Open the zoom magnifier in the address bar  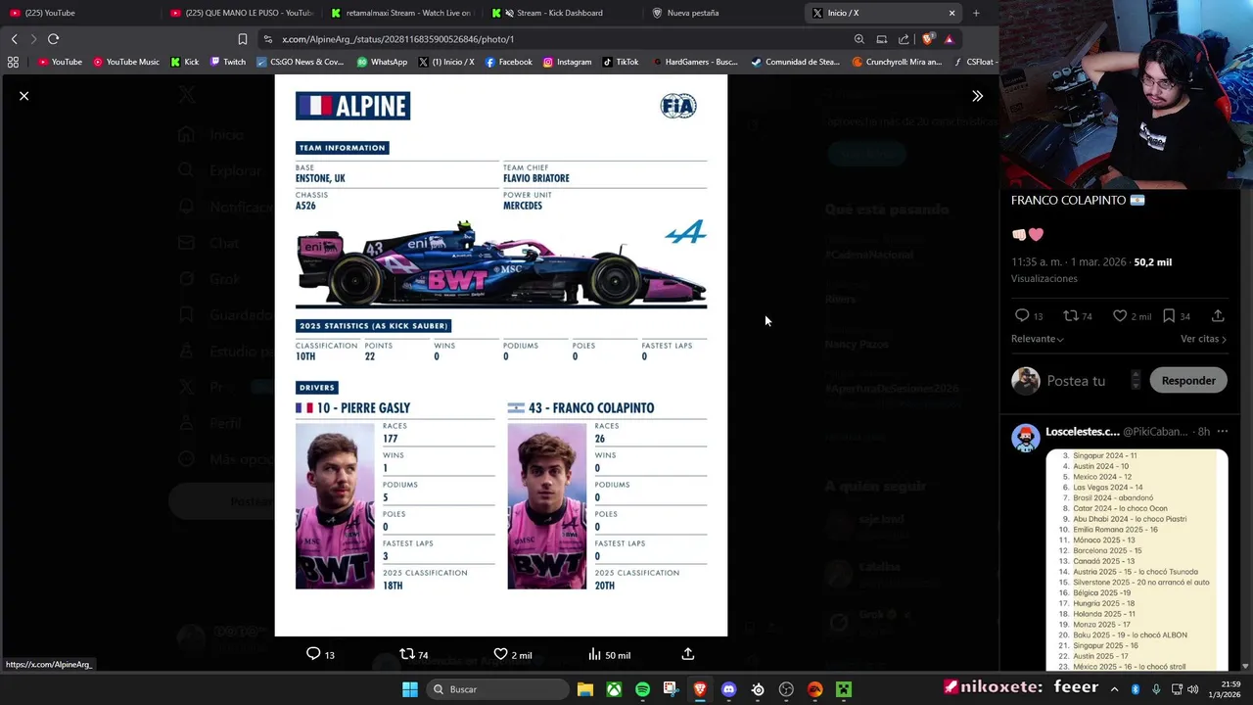pyautogui.click(x=859, y=39)
